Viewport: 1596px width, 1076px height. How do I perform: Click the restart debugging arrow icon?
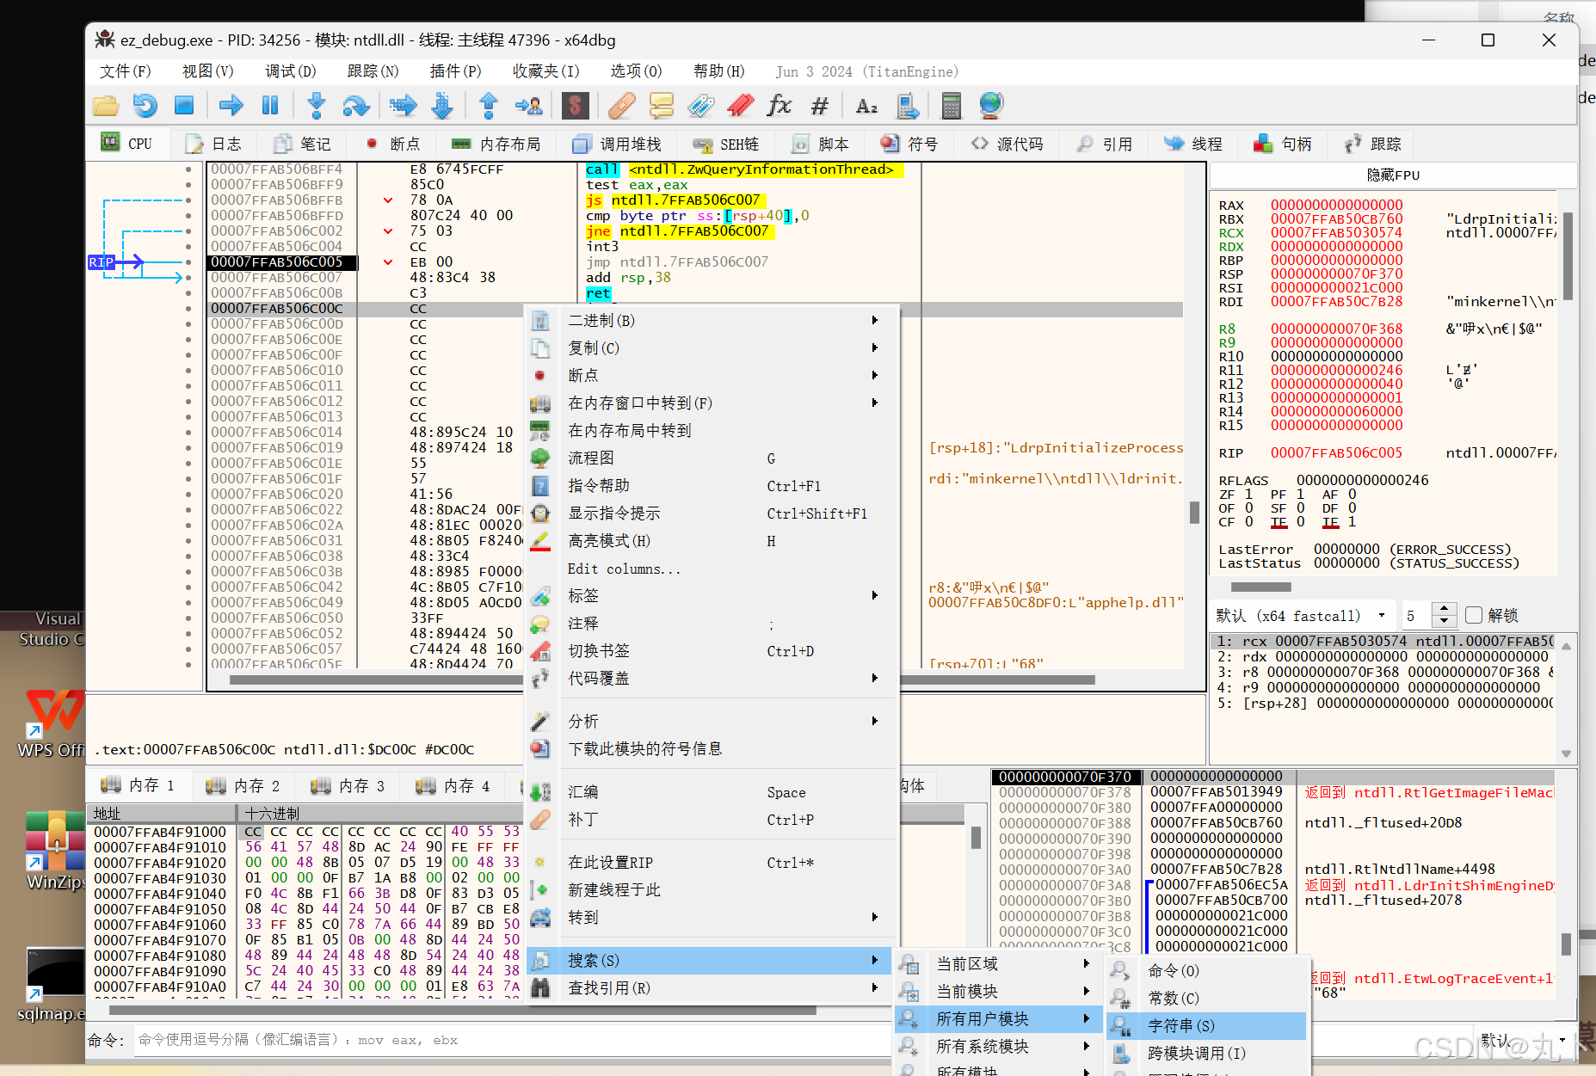(x=145, y=106)
